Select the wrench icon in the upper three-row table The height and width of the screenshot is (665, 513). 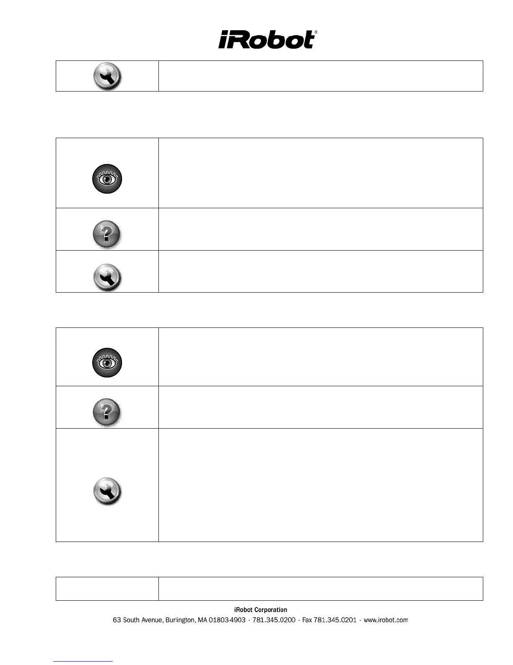[x=107, y=277]
